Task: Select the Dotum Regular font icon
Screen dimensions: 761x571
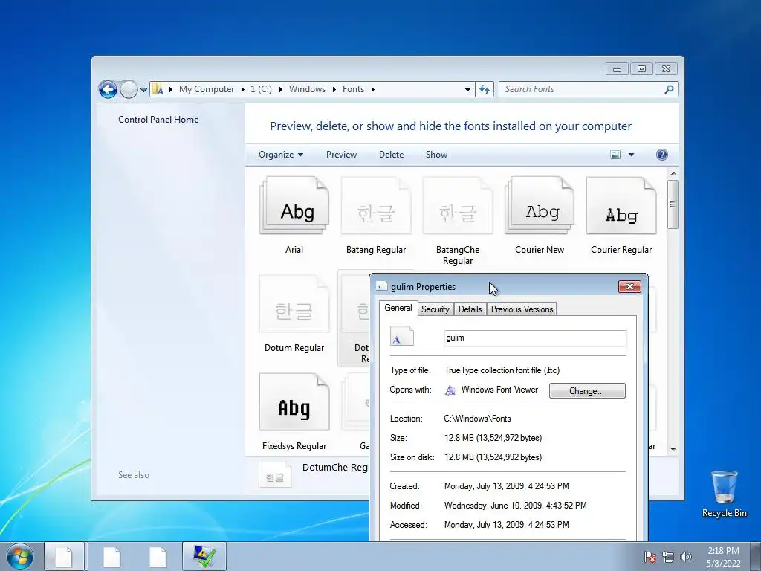Action: 294,304
